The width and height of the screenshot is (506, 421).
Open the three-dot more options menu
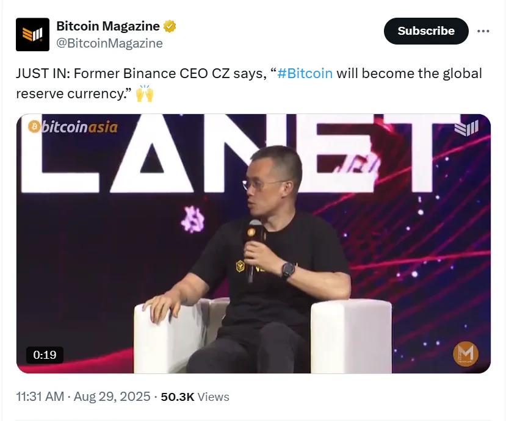click(483, 31)
